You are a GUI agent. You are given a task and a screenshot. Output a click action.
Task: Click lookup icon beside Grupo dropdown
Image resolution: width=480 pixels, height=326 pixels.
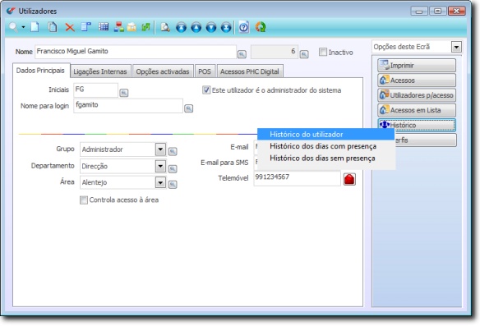tap(173, 152)
